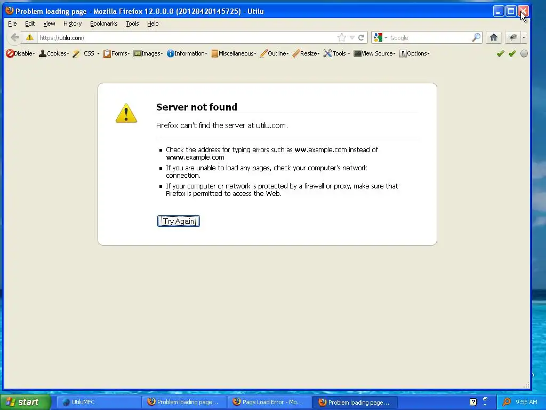Open the Images toolbar menu
This screenshot has height=410, width=546.
click(148, 53)
